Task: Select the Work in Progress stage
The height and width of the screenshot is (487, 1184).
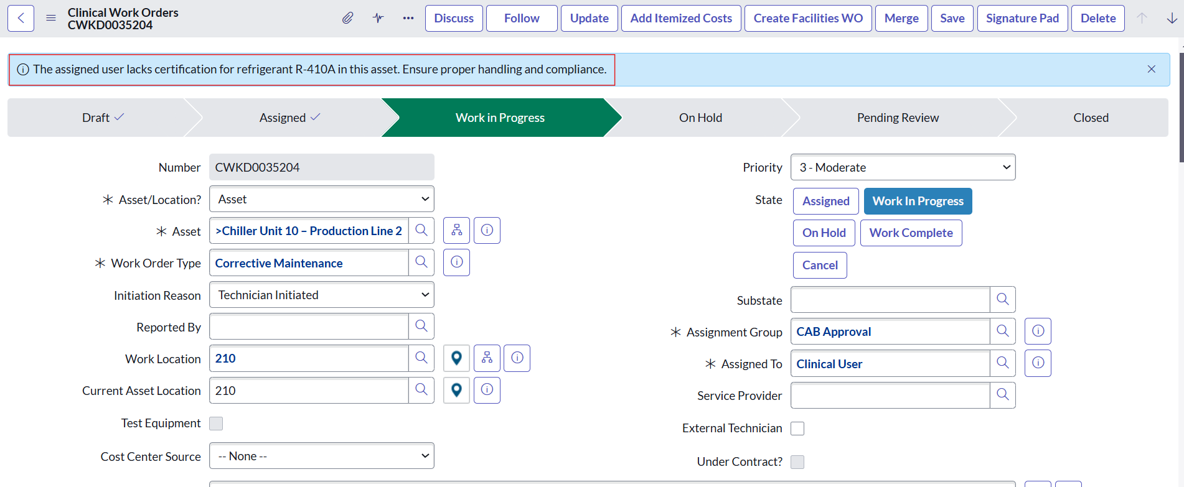Action: click(500, 118)
